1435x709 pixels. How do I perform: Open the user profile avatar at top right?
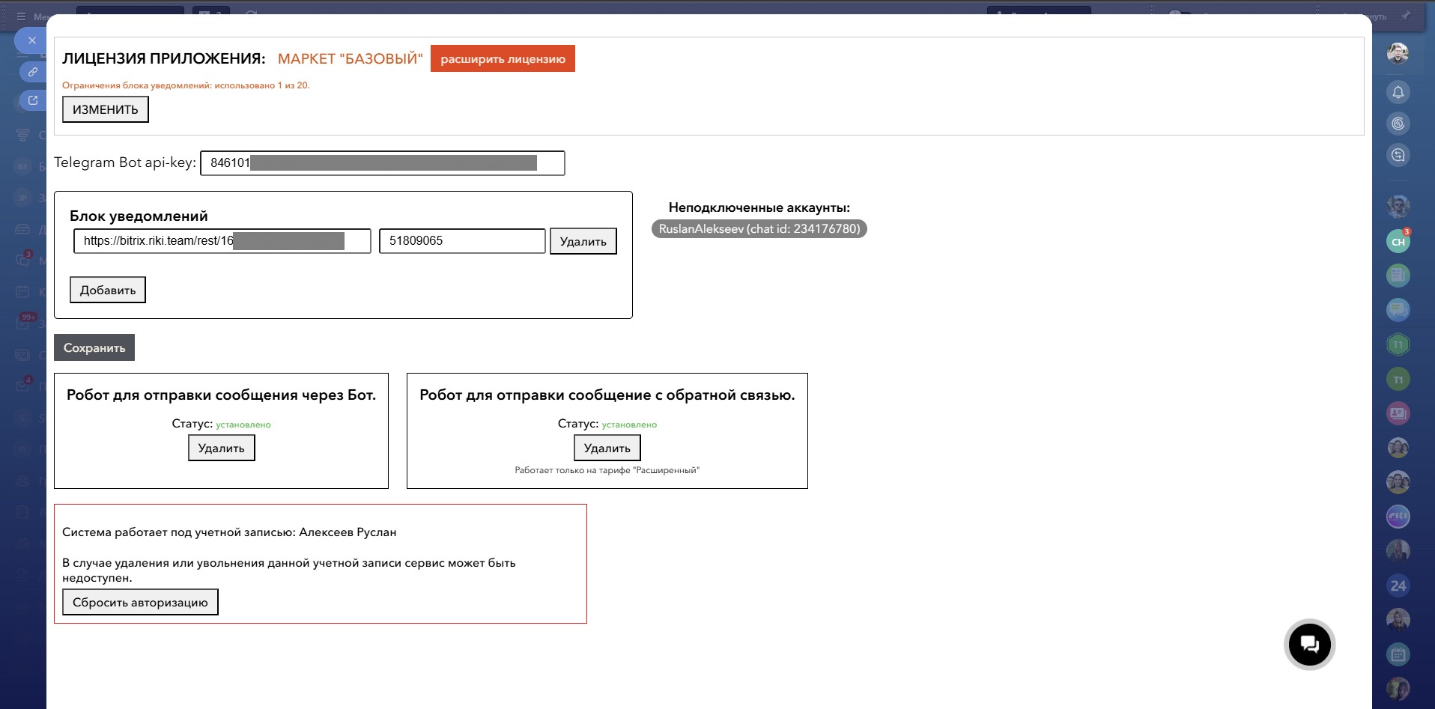coord(1398,53)
